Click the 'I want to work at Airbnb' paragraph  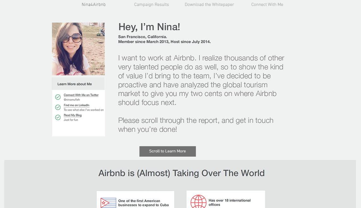coord(201,80)
